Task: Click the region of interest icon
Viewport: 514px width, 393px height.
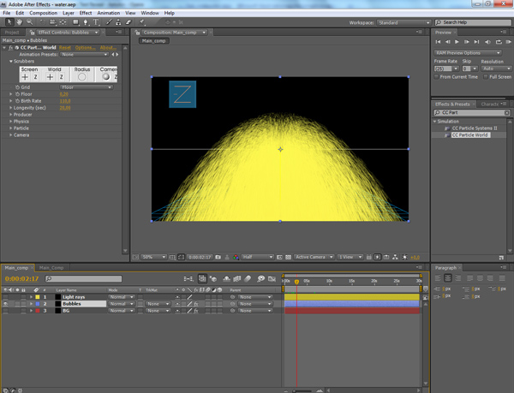Action: [279, 258]
